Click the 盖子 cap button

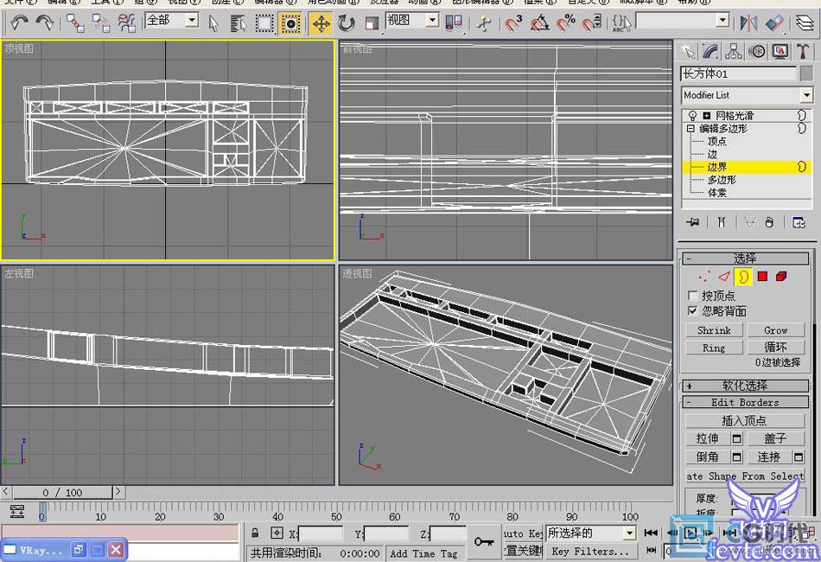tap(775, 439)
